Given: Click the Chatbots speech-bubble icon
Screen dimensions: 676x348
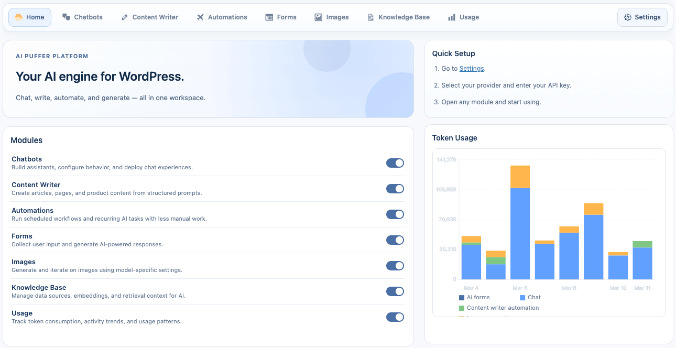Looking at the screenshot, I should pos(67,17).
